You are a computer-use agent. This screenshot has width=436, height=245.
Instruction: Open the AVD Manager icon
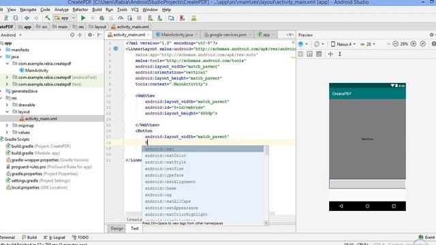click(150, 18)
